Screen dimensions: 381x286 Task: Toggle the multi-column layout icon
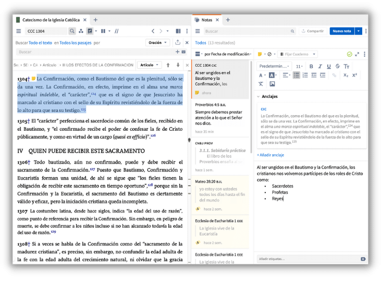tap(178, 31)
